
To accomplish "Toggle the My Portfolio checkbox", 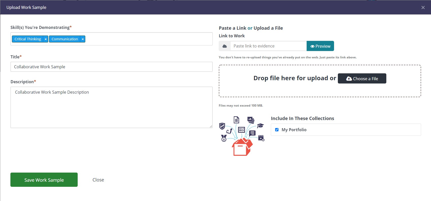I will tap(277, 130).
